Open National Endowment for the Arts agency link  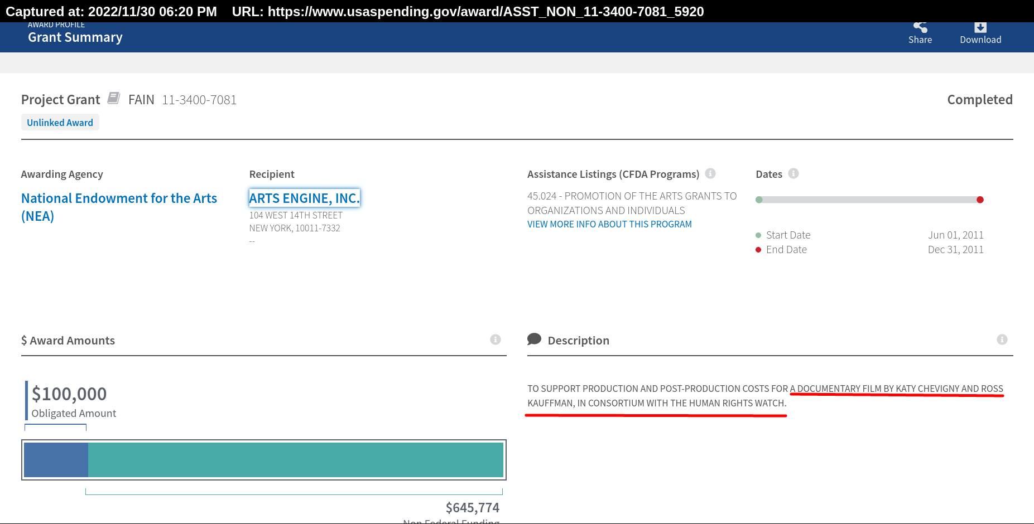click(119, 207)
